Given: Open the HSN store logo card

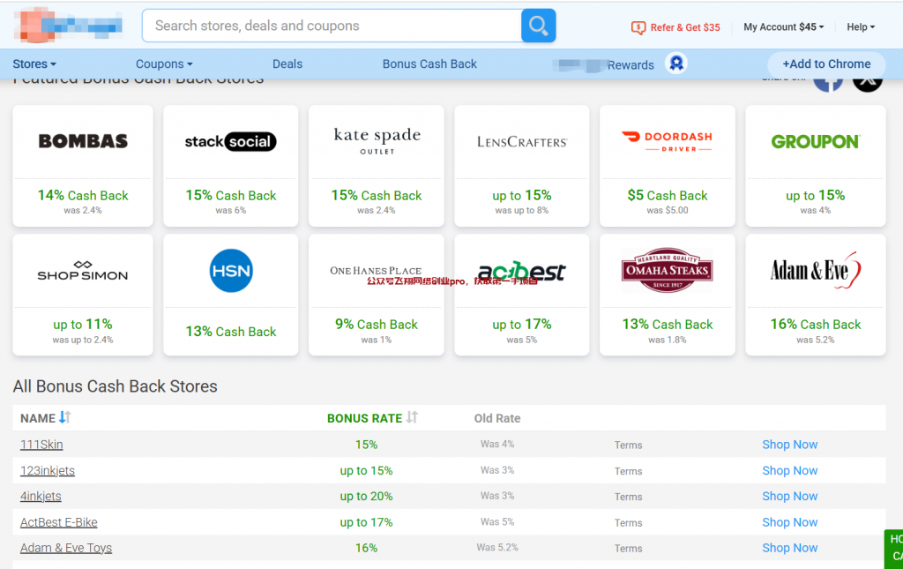Looking at the screenshot, I should (231, 271).
